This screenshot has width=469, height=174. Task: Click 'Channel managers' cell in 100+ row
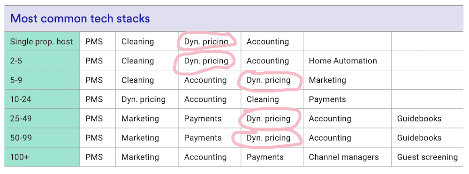click(x=344, y=157)
